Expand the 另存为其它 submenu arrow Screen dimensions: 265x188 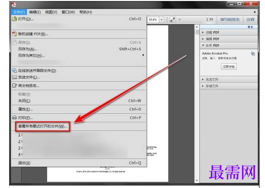(x=143, y=55)
